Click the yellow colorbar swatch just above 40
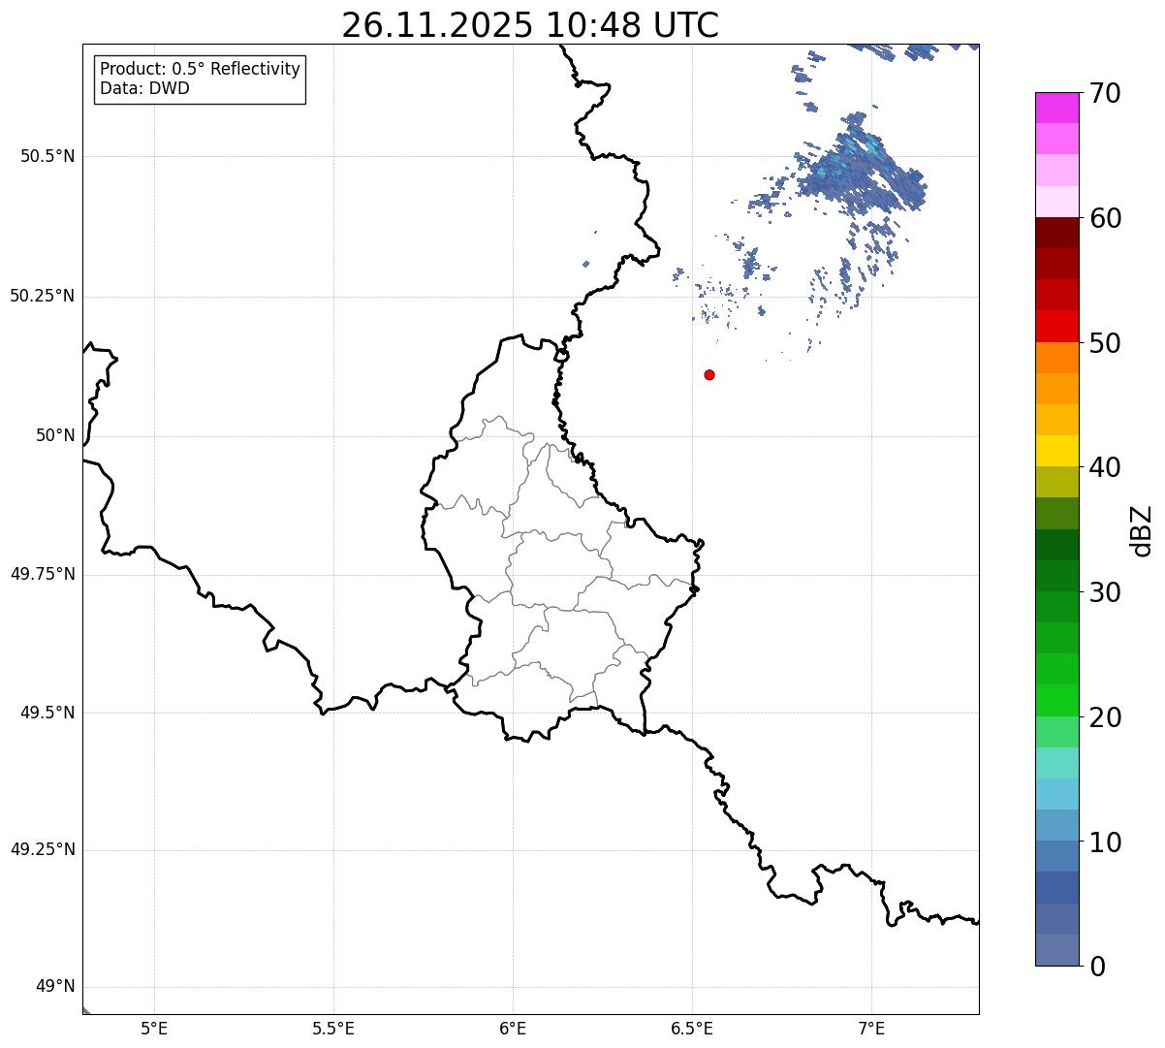The image size is (1165, 1048). click(x=1056, y=451)
